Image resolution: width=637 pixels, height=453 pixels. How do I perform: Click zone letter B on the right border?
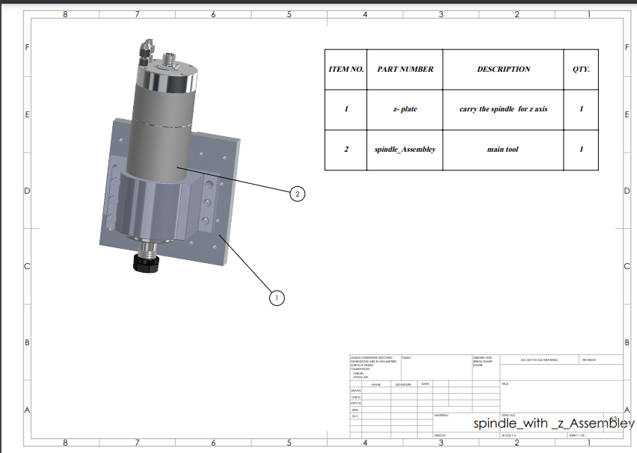pyautogui.click(x=627, y=342)
